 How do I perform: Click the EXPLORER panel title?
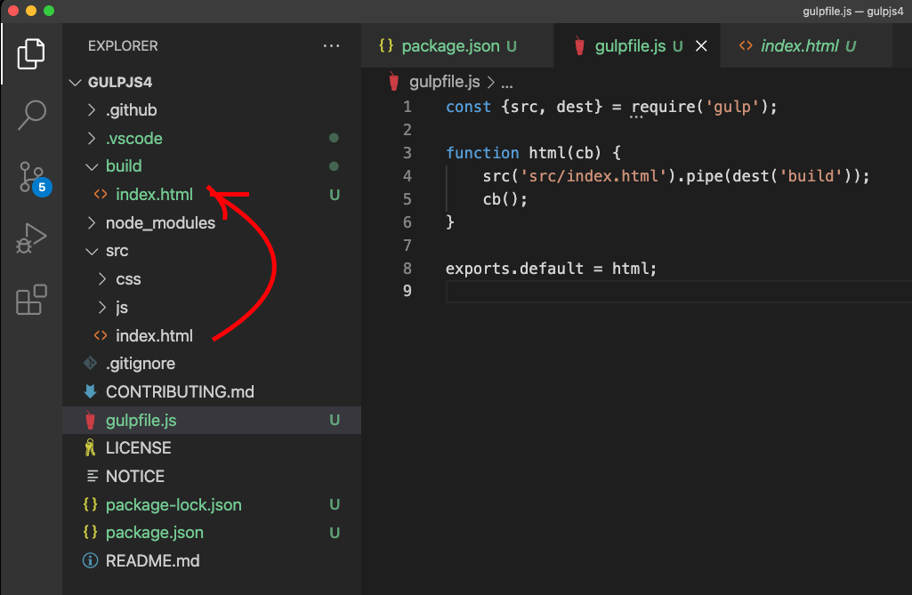[123, 46]
